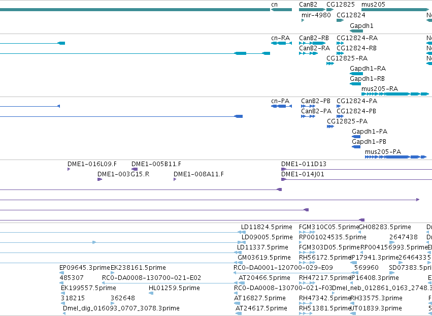Click the HL01259.5prime EST label
This screenshot has height=316, width=432.
[174, 288]
